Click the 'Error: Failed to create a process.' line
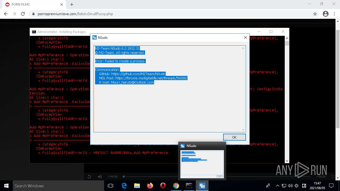This screenshot has width=340, height=191. point(120,61)
